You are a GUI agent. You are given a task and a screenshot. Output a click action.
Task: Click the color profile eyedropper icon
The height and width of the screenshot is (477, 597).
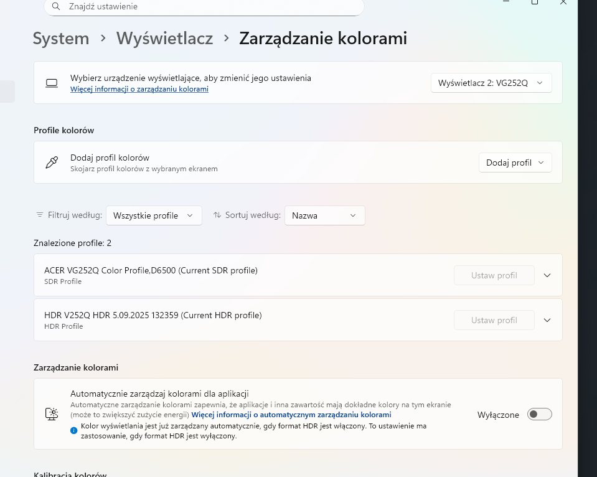click(x=52, y=163)
